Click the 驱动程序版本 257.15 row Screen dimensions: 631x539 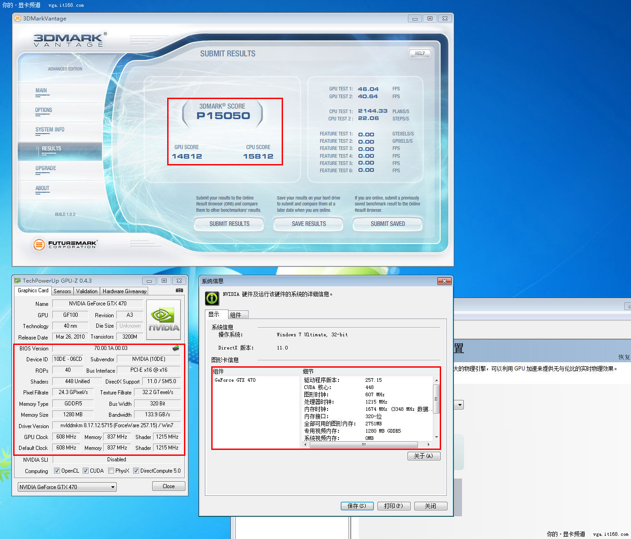[x=367, y=380]
